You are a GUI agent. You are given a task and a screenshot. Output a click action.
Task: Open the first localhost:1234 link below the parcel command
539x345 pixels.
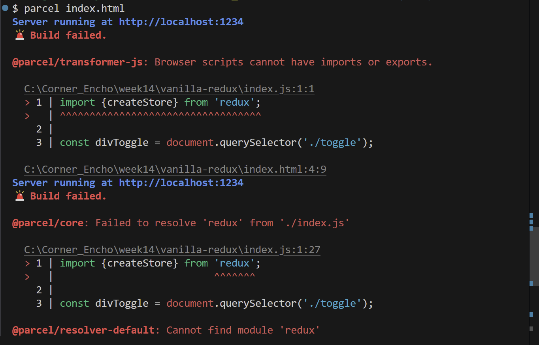[x=181, y=22]
